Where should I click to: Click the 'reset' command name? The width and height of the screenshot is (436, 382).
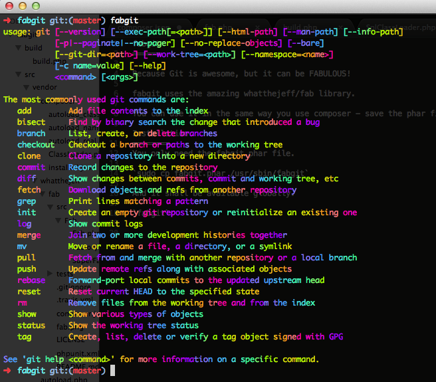click(x=29, y=292)
